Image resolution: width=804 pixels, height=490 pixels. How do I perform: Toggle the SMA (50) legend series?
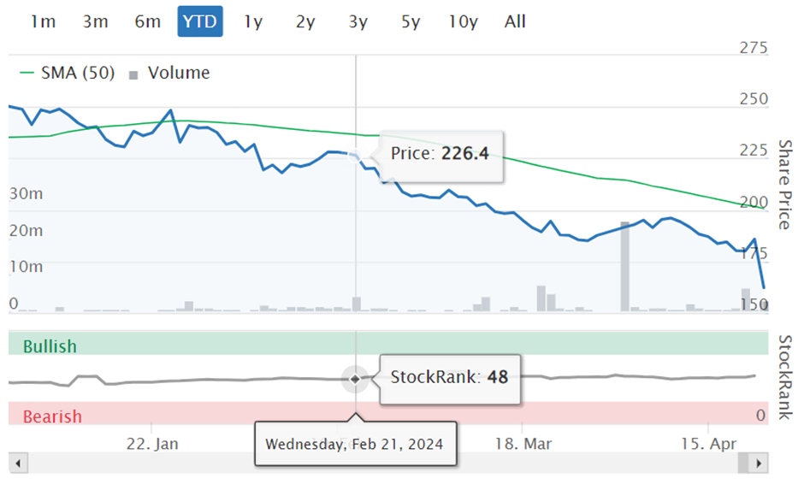68,73
